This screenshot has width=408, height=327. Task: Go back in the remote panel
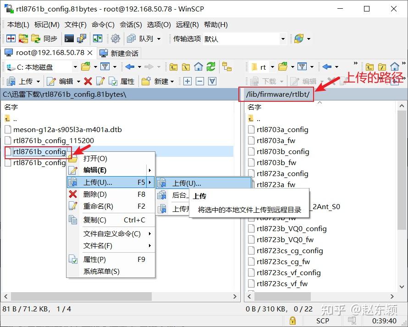327,67
